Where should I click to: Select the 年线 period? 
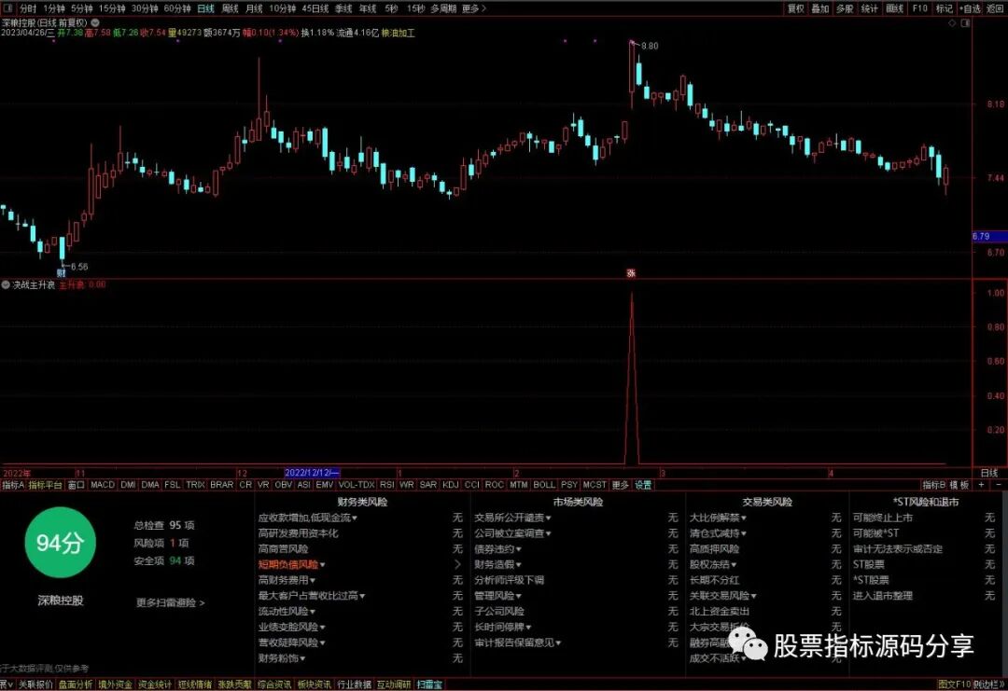368,8
